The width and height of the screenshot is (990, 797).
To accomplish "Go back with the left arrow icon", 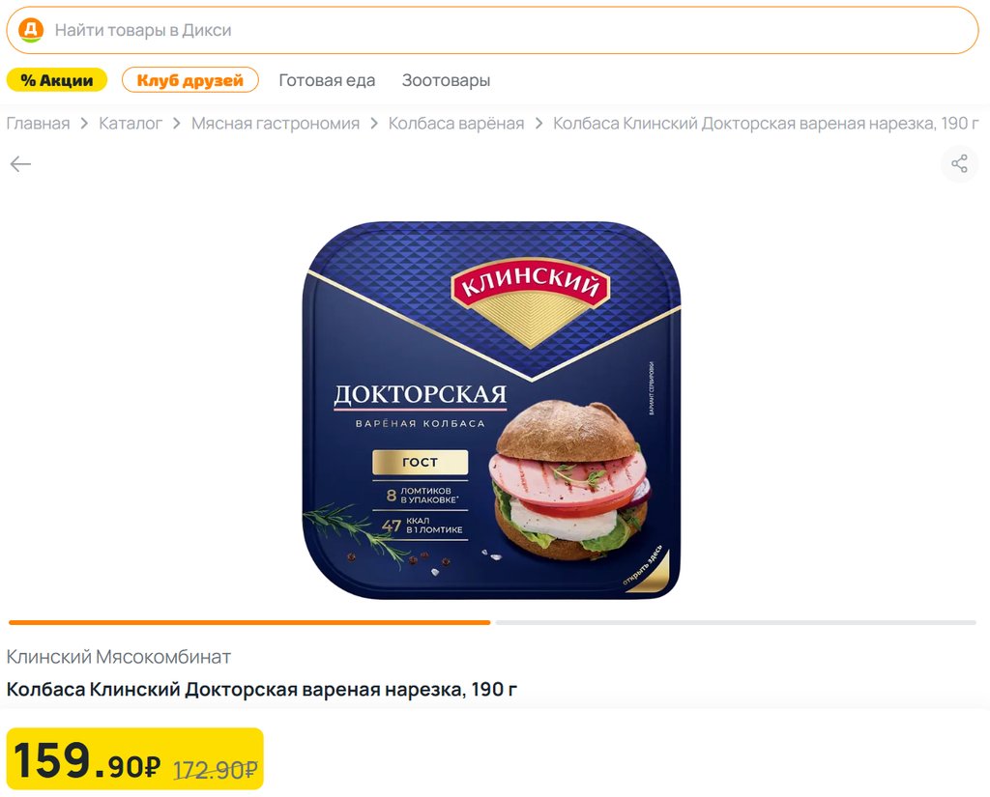I will [20, 164].
